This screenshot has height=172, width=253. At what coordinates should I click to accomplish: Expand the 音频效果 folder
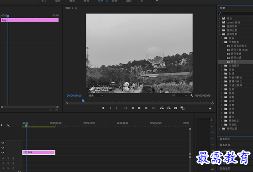220,26
